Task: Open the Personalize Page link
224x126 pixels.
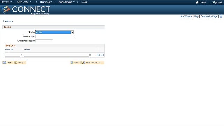Action: tap(209, 16)
